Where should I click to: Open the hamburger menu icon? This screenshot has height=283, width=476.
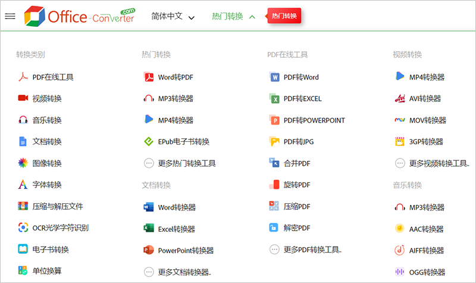10,16
